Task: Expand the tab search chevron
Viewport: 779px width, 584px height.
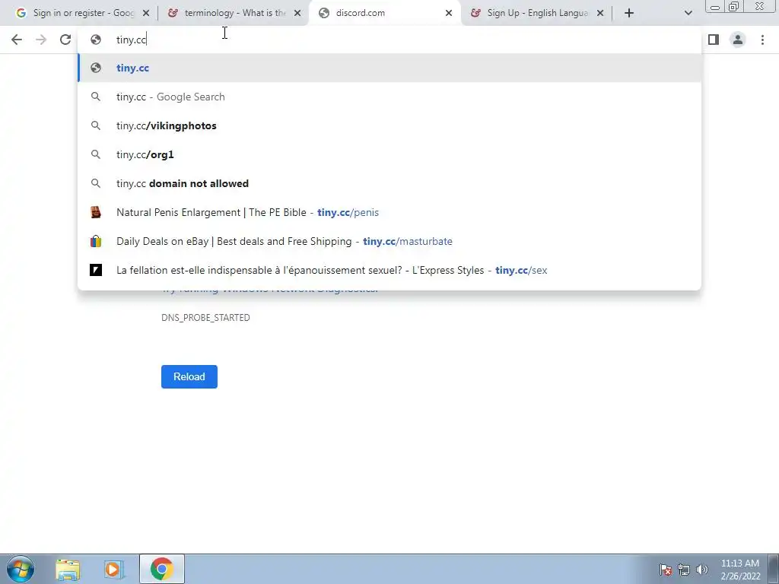Action: click(x=688, y=13)
